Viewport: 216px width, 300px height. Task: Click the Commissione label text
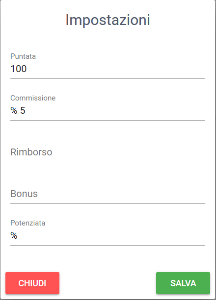click(33, 98)
